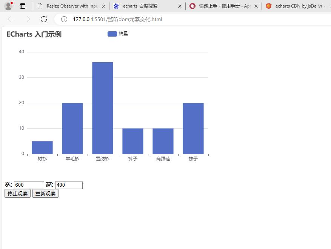Reload the page with the refresh icon
This screenshot has width=331, height=249.
pyautogui.click(x=43, y=19)
